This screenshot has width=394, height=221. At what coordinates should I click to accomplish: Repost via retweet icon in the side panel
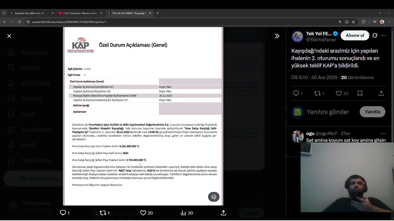317,93
